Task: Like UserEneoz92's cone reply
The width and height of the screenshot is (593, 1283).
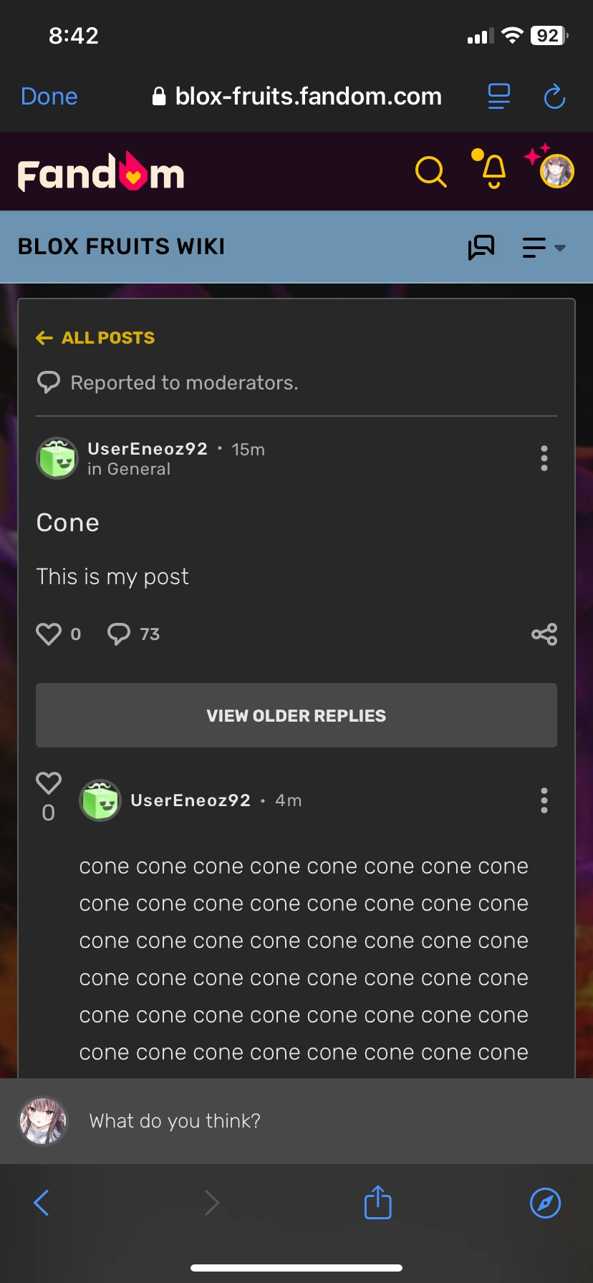Action: (x=48, y=783)
